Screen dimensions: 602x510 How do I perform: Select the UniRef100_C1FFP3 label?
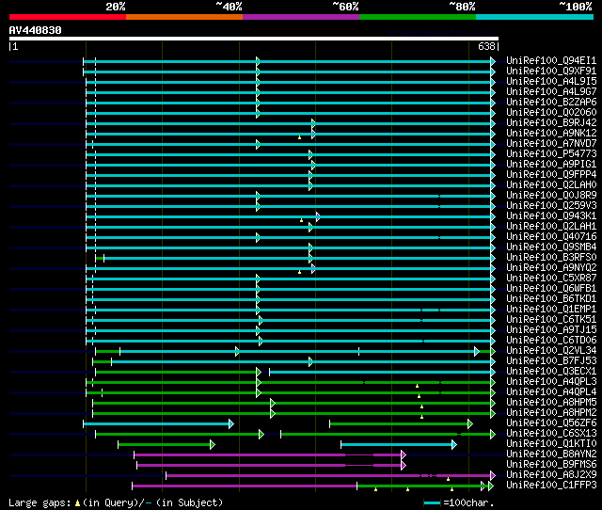(551, 486)
